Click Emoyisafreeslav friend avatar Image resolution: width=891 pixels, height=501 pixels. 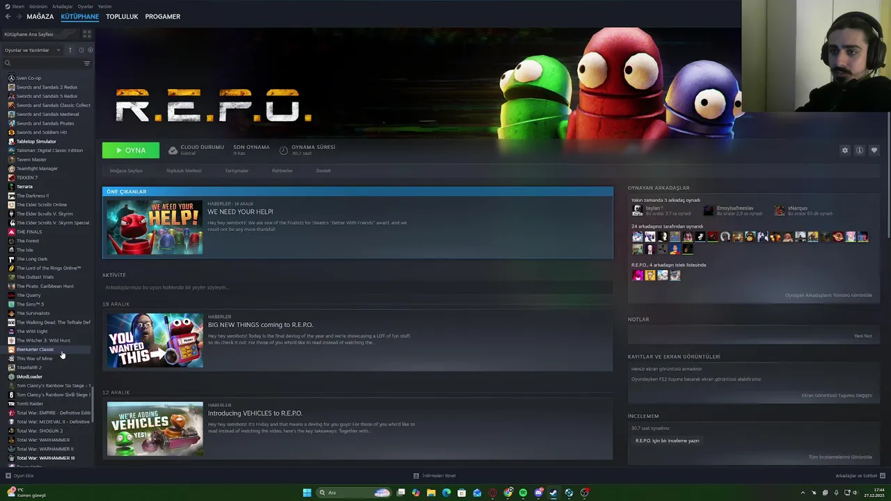point(709,210)
